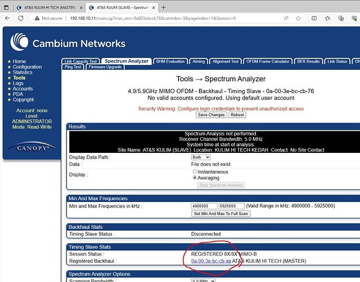Viewport: 360px width, 282px height.
Task: Add page to favorites star icon
Action: click(298, 18)
